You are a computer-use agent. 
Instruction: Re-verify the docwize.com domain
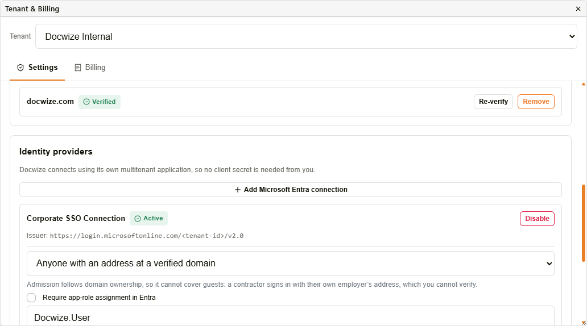coord(493,102)
